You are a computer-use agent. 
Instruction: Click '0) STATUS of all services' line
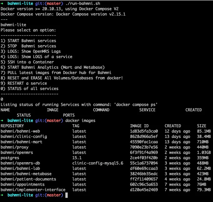tap(29, 88)
